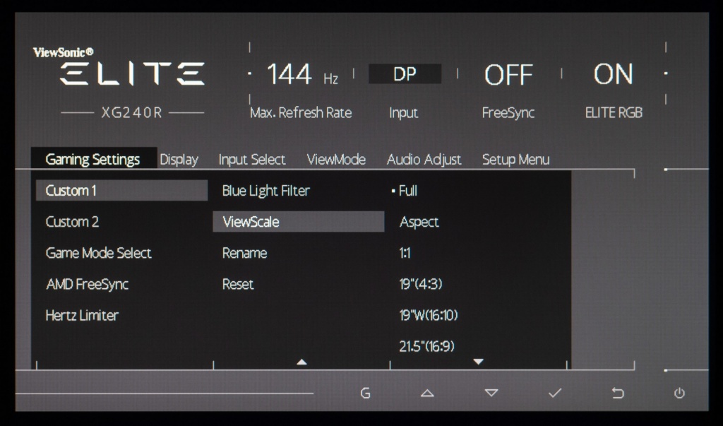Open the Gaming Settings tab
The height and width of the screenshot is (426, 723).
coord(94,159)
